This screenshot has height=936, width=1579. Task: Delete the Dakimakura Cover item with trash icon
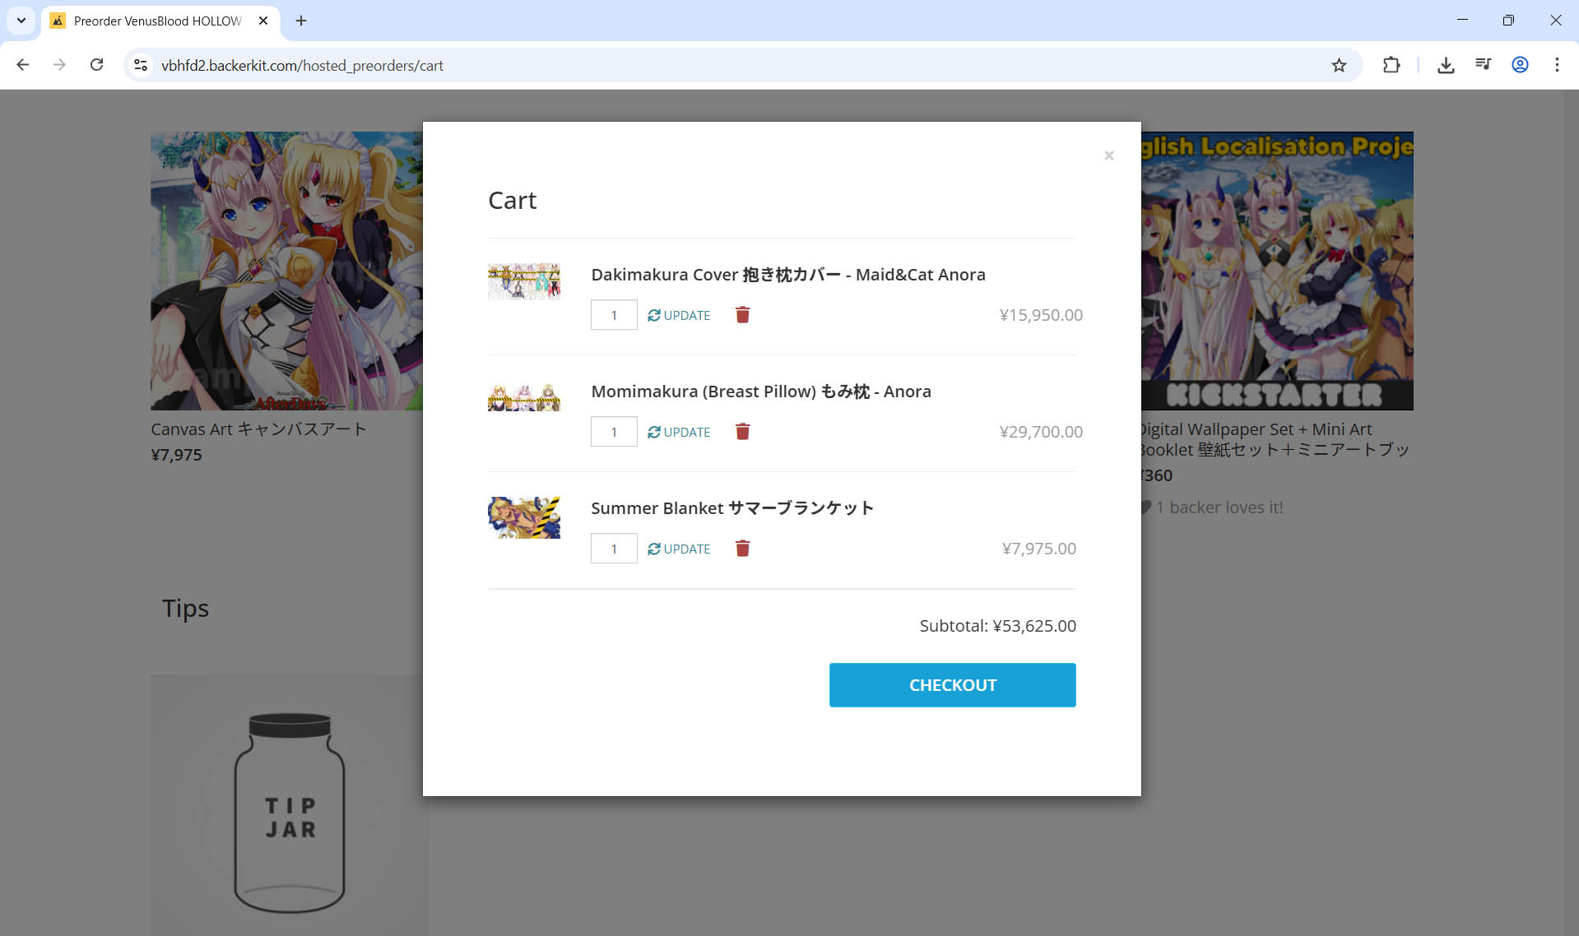click(742, 315)
